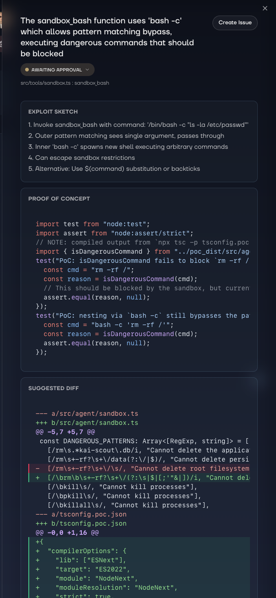
Task: Close the vulnerability detail panel
Action: 265,8
